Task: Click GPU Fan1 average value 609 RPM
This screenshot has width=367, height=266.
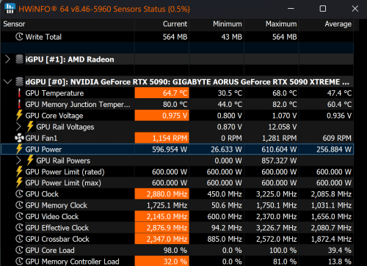Action: tap(337, 138)
